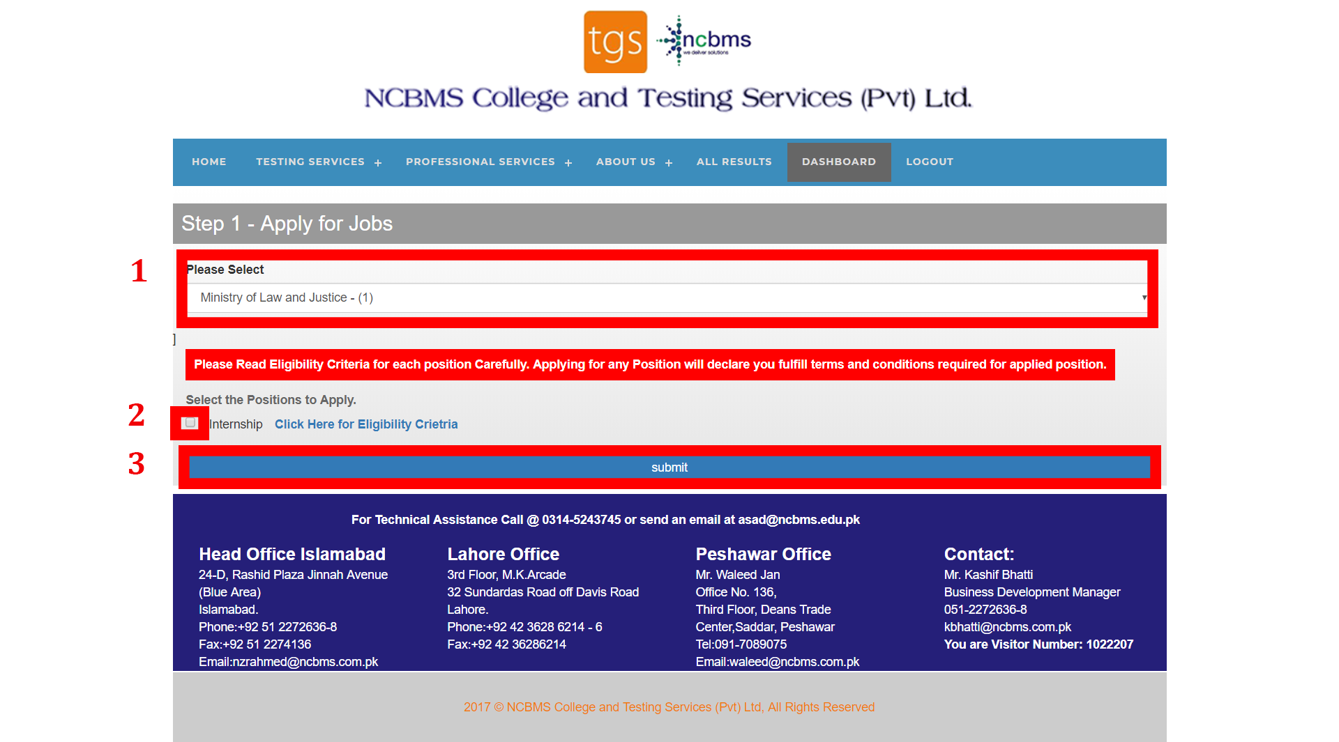The width and height of the screenshot is (1339, 742).
Task: Expand Professional Services plus icon
Action: pos(568,163)
